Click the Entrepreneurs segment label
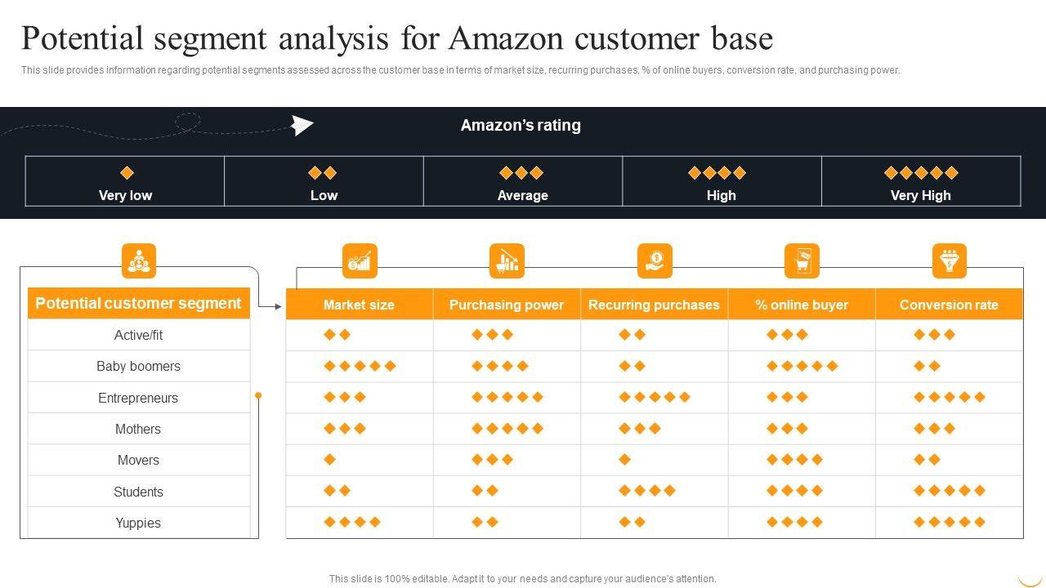 pos(138,398)
